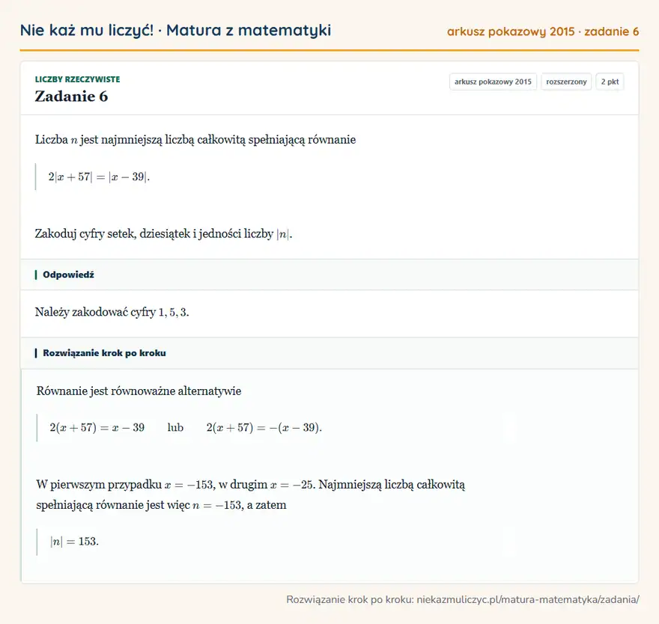Click the 'Zadanie 6' heading
The width and height of the screenshot is (659, 624).
[71, 97]
